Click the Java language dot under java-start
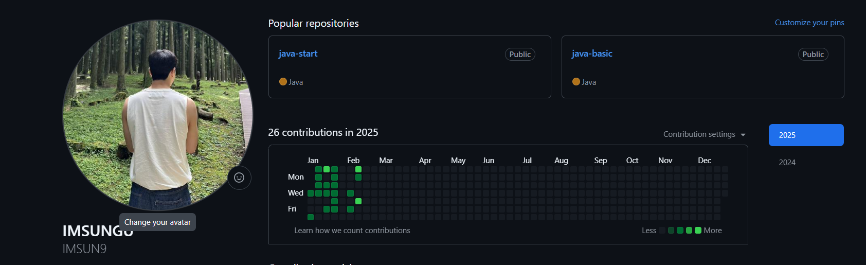Image resolution: width=866 pixels, height=265 pixels. (x=283, y=81)
